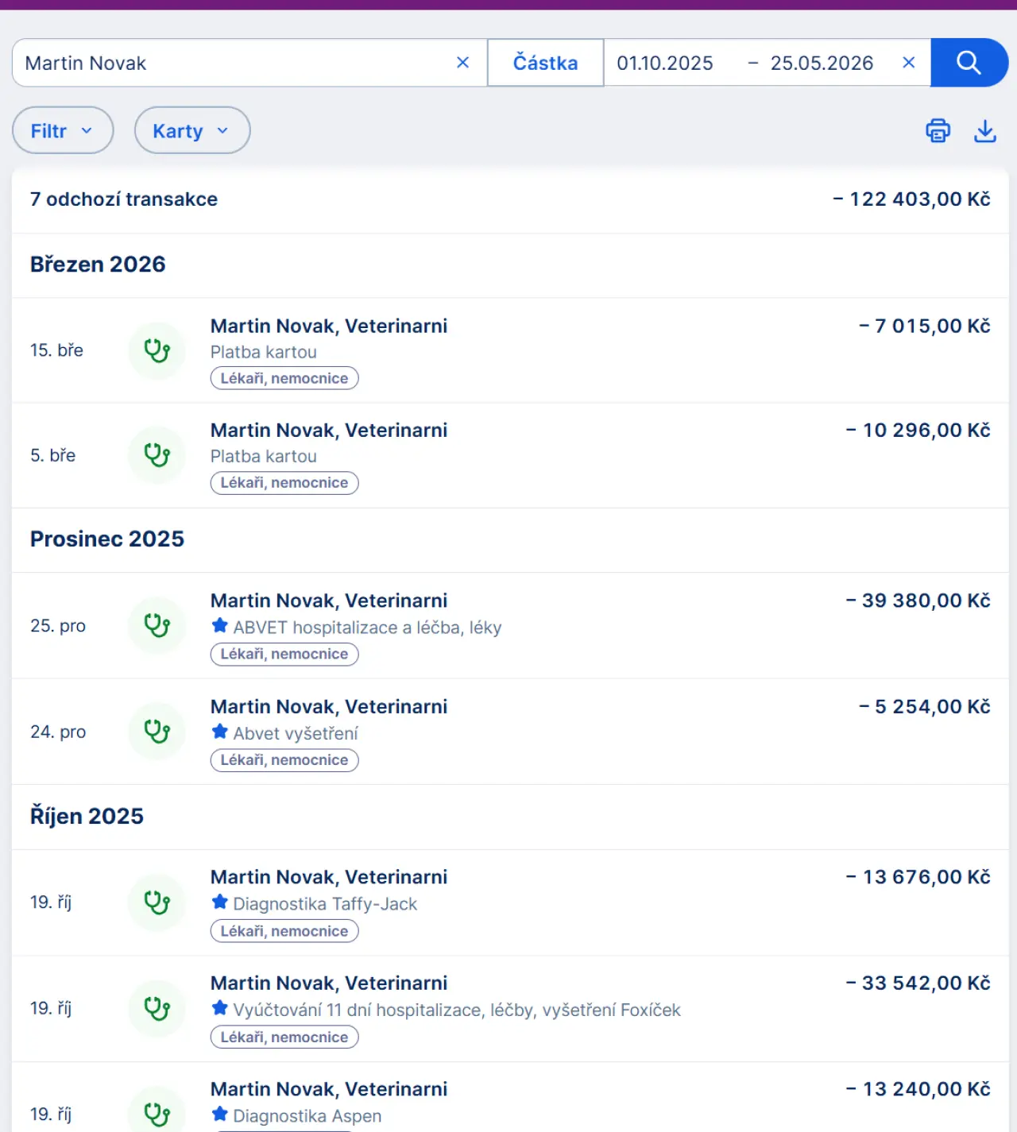Viewport: 1017px width, 1132px height.
Task: Click amount − 13 240,00 Kč
Action: pos(918,1089)
